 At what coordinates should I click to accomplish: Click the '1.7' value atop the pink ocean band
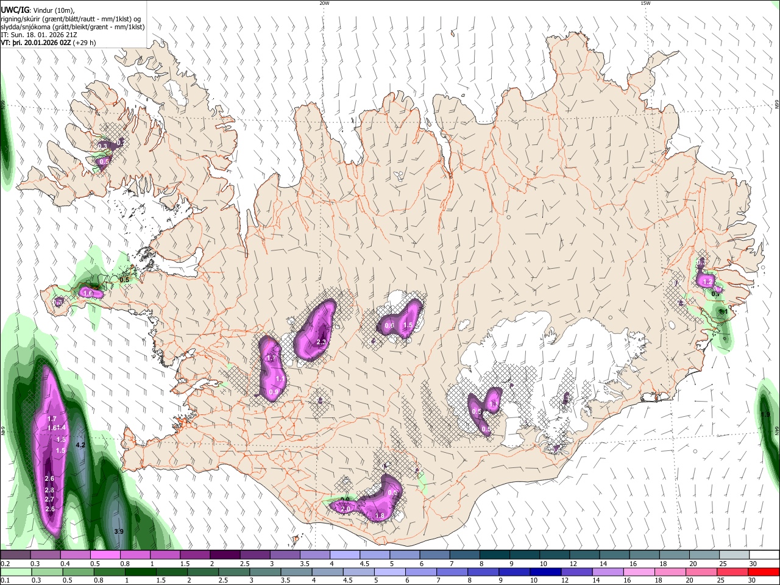point(52,419)
